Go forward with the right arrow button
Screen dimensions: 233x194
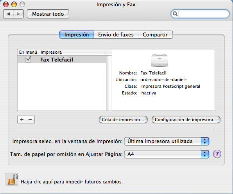[18, 14]
